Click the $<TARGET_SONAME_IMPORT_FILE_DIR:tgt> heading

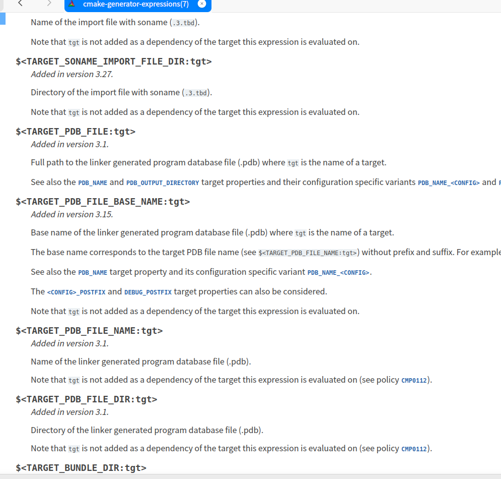114,62
